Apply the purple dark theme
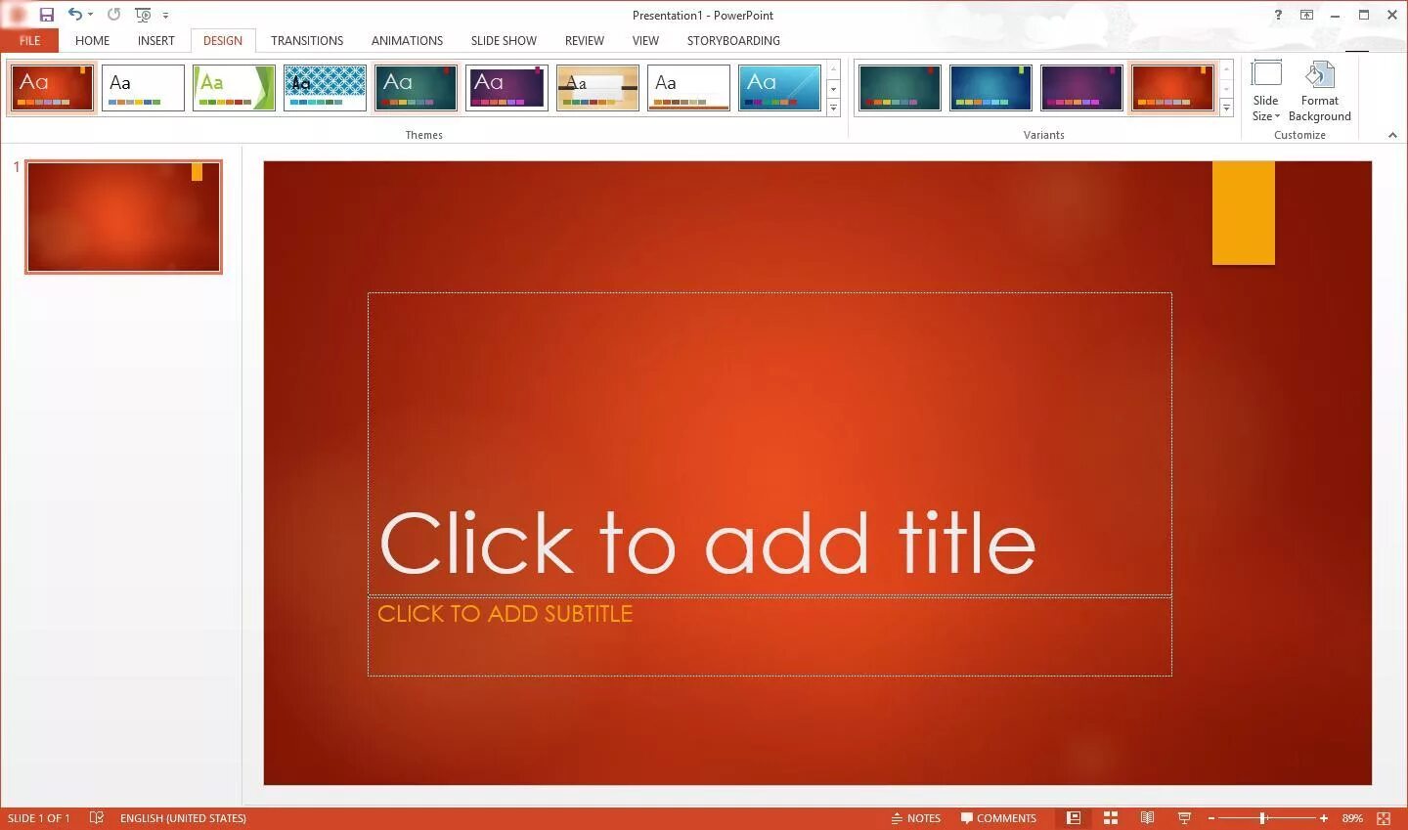This screenshot has width=1408, height=830. click(x=506, y=88)
